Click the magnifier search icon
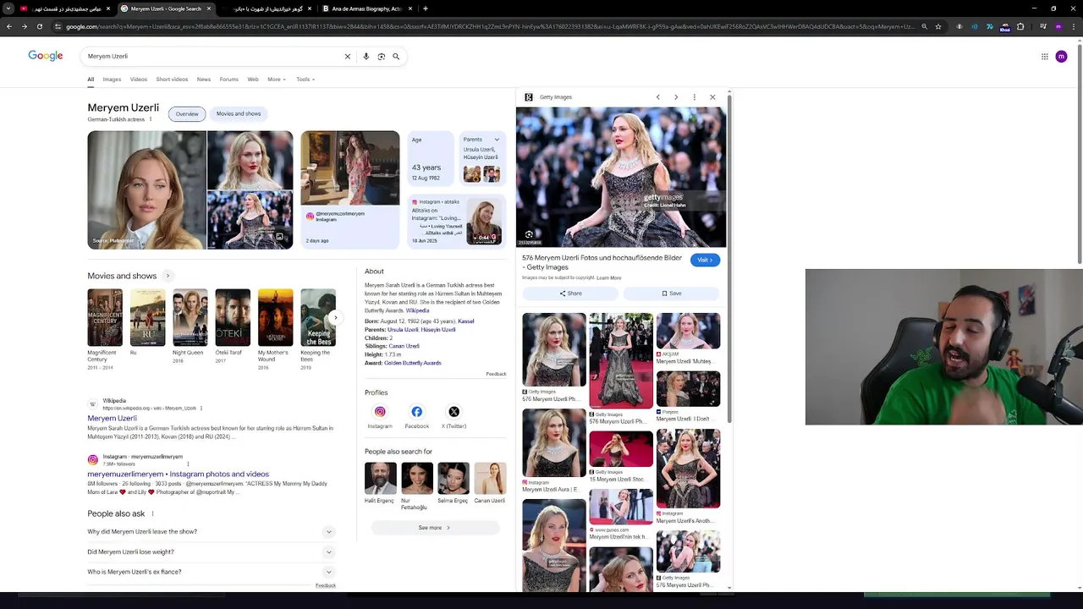The image size is (1083, 609). click(x=396, y=57)
